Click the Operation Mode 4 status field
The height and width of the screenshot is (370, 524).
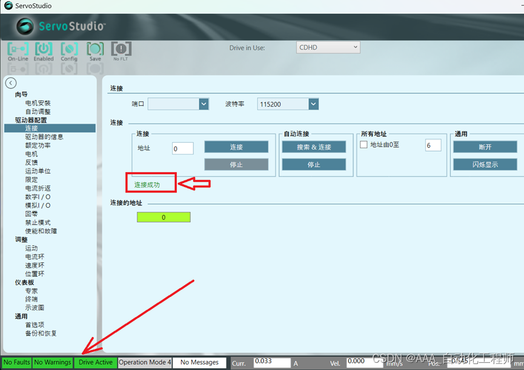click(x=144, y=362)
